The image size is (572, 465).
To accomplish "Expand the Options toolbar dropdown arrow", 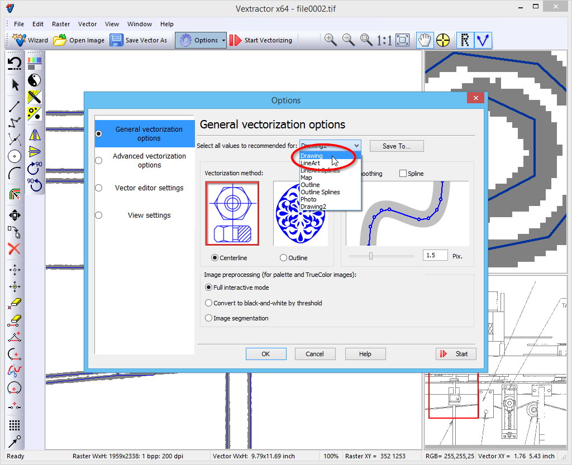I will (x=223, y=40).
